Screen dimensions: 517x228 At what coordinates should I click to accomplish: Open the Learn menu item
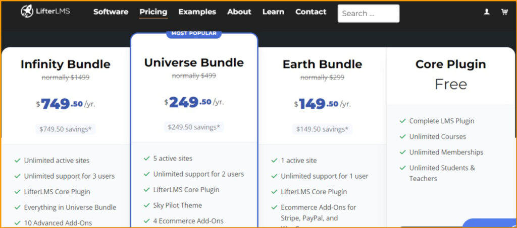pyautogui.click(x=273, y=12)
